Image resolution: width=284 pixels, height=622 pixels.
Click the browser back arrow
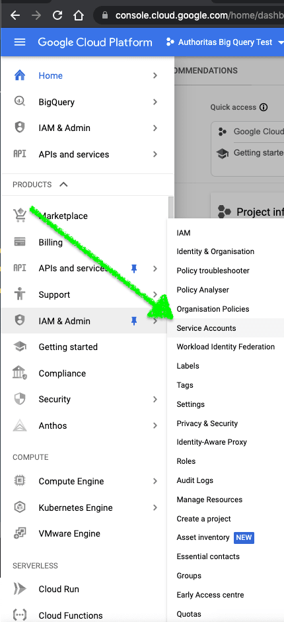pyautogui.click(x=15, y=15)
